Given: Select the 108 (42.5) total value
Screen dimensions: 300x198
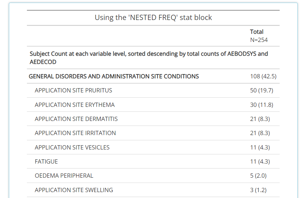Looking at the screenshot, I should tap(263, 76).
